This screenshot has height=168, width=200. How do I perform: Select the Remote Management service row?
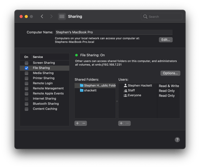point(44,88)
